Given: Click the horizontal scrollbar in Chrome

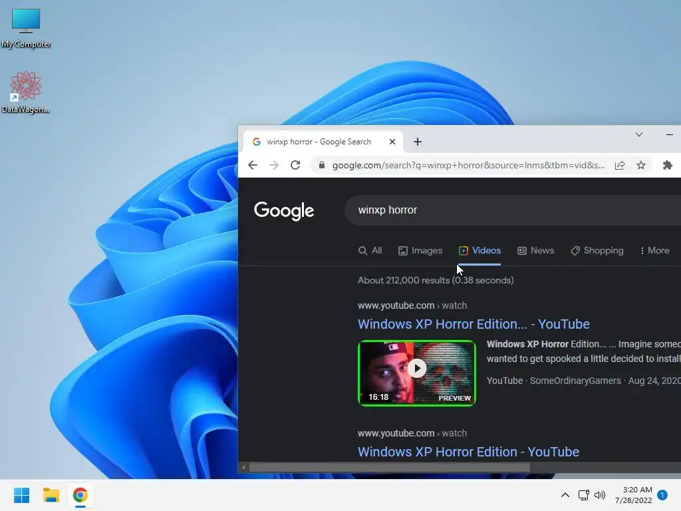Looking at the screenshot, I should pyautogui.click(x=389, y=468).
